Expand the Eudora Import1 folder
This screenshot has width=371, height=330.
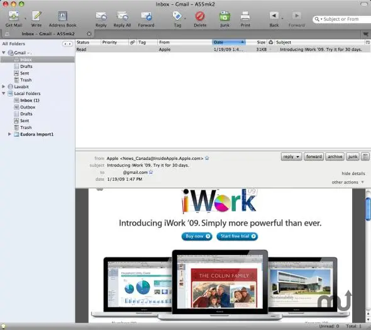pos(9,134)
